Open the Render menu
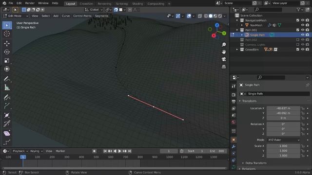 [30, 3]
